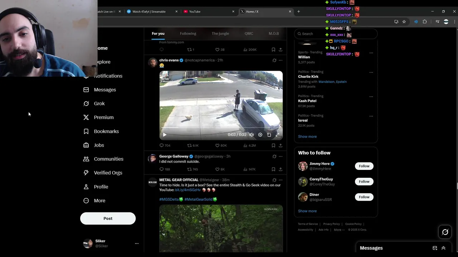Open Profile from the sidebar
This screenshot has height=257, width=458.
click(x=96, y=187)
